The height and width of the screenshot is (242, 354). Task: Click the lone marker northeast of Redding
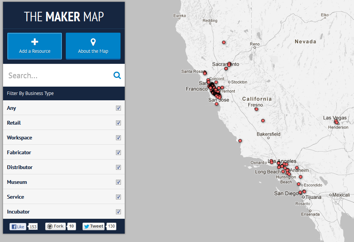point(224,43)
